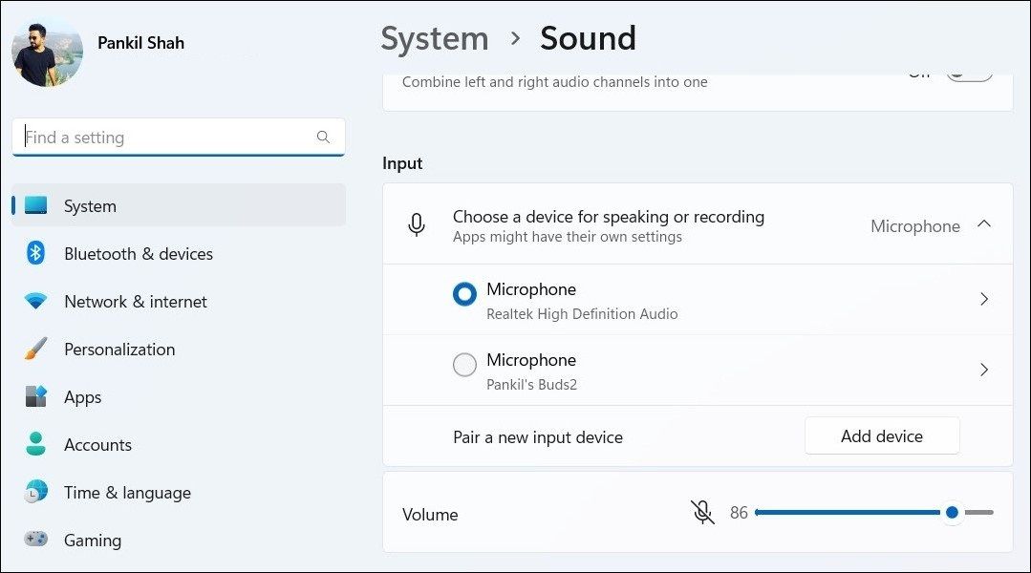Open Pankil's Buds2 properties arrow
This screenshot has width=1031, height=573.
pyautogui.click(x=984, y=370)
